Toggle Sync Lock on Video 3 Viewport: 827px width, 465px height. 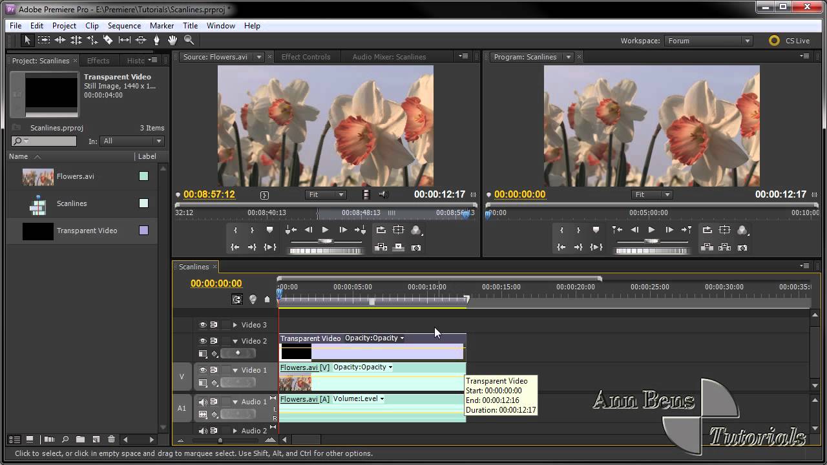click(213, 325)
